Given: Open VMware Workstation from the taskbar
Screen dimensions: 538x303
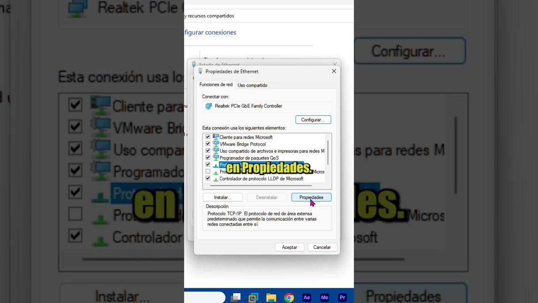Looking at the screenshot, I should tap(253, 298).
